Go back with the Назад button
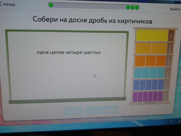 click(8, 5)
